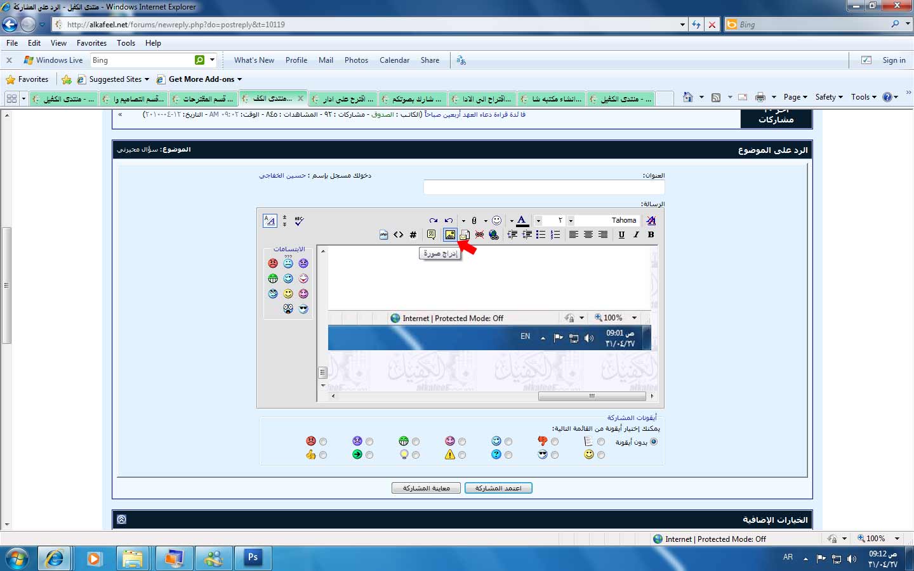914x571 pixels.
Task: Click the title (العنوان) input field
Action: [x=543, y=187]
